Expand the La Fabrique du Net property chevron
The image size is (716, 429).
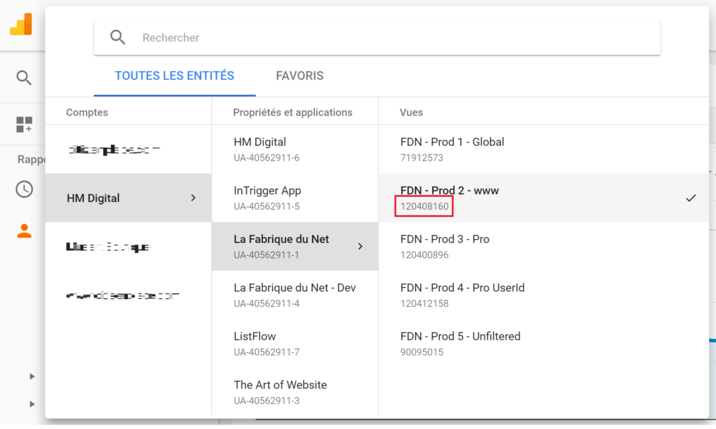(361, 246)
